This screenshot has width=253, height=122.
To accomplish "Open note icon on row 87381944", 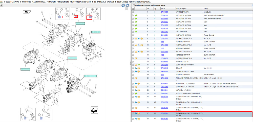I will pos(136,65).
